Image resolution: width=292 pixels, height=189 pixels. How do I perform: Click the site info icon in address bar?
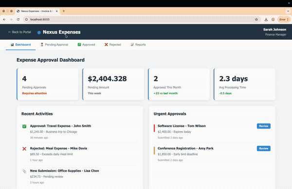[26, 19]
